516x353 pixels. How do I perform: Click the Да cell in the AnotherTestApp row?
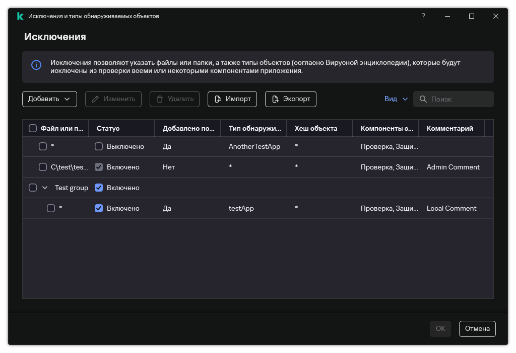tap(167, 146)
